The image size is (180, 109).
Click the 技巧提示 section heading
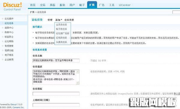[x=37, y=27]
